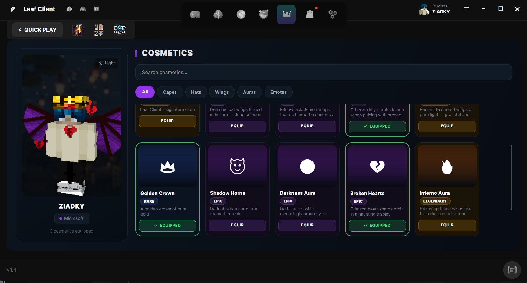
Task: Click the cosmetics list scrollbar
Action: (511, 177)
